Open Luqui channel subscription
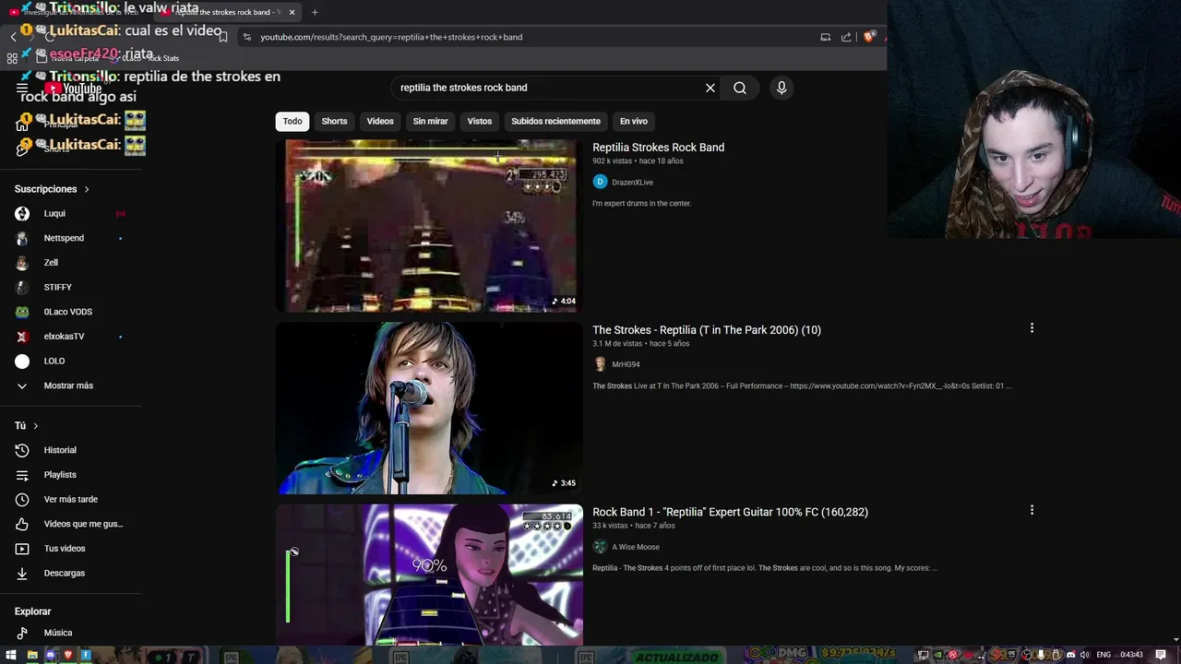Image resolution: width=1181 pixels, height=664 pixels. [x=71, y=213]
